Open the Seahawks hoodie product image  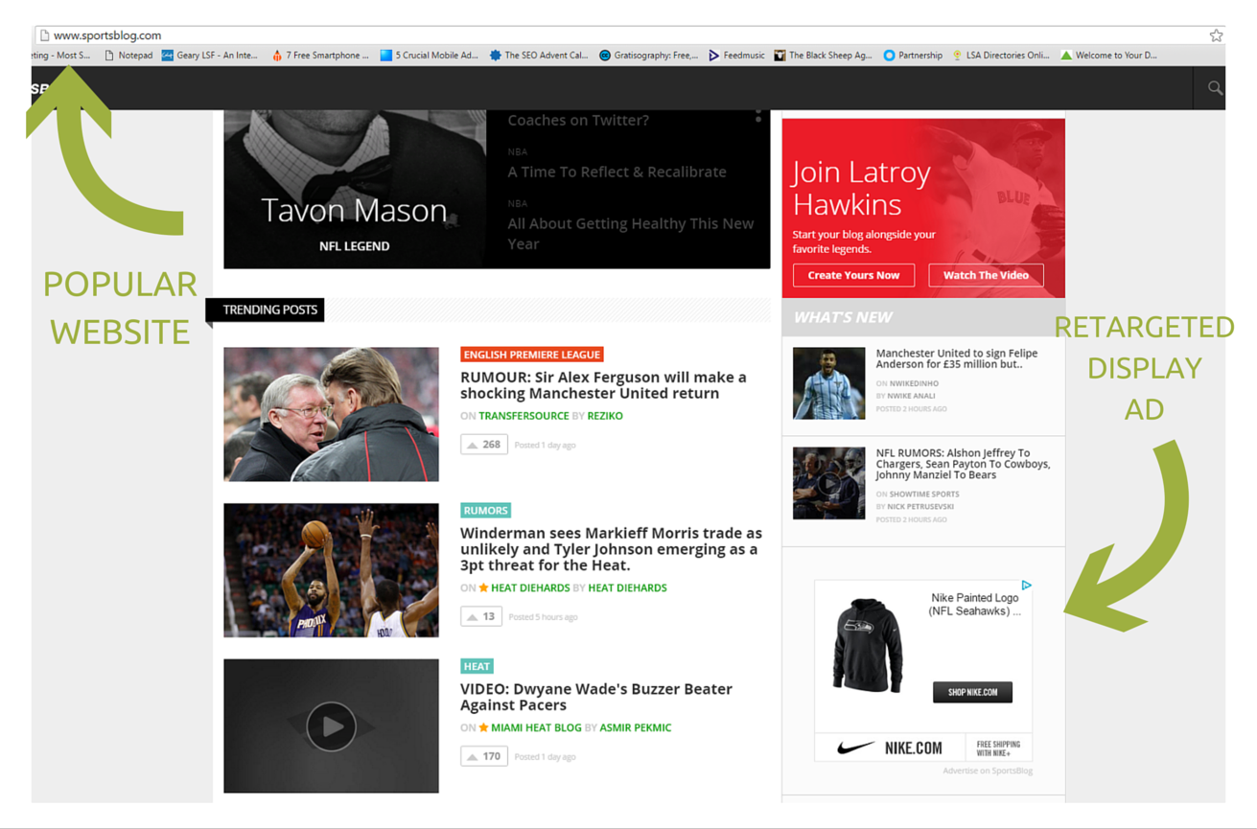(x=868, y=646)
